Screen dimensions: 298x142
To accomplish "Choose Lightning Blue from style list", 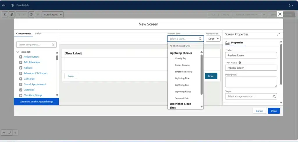I will (182, 78).
